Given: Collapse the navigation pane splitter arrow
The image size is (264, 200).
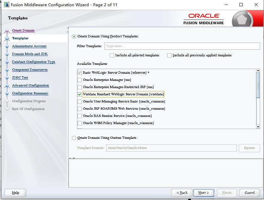Looking at the screenshot, I should (68, 28).
